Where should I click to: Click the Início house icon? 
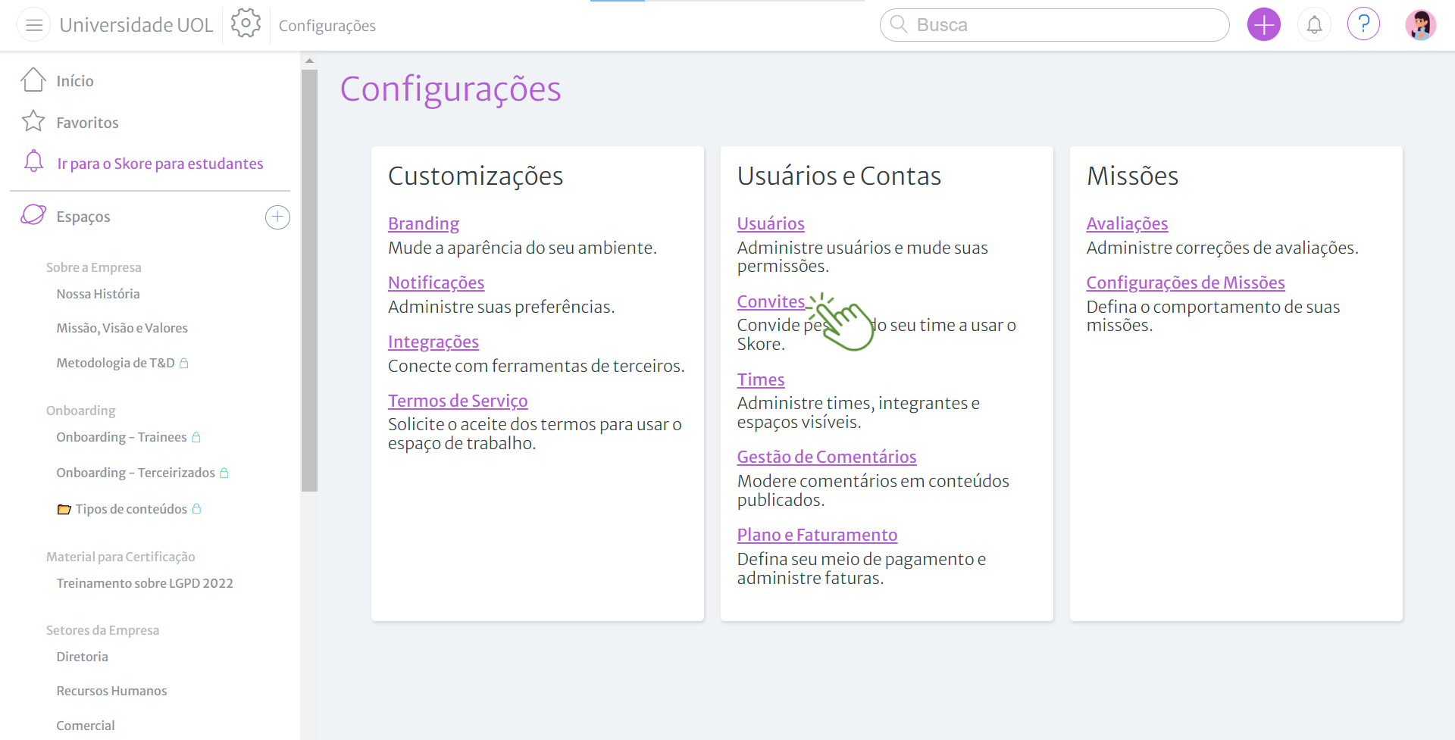coord(33,80)
